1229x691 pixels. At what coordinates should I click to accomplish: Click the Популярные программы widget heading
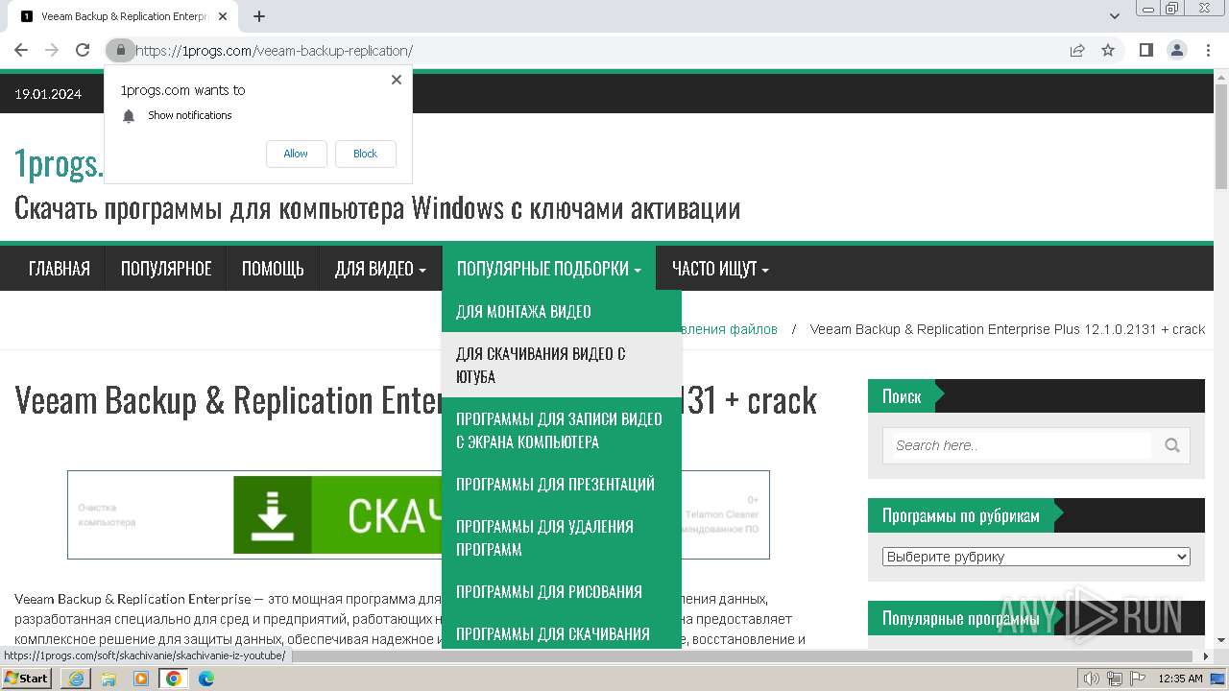click(961, 619)
